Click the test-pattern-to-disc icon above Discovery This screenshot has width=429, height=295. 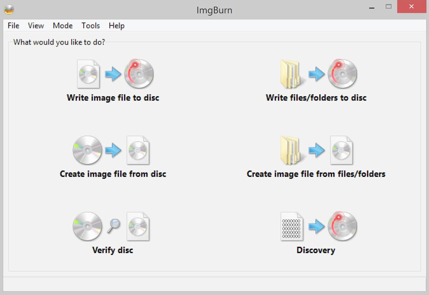tap(319, 227)
